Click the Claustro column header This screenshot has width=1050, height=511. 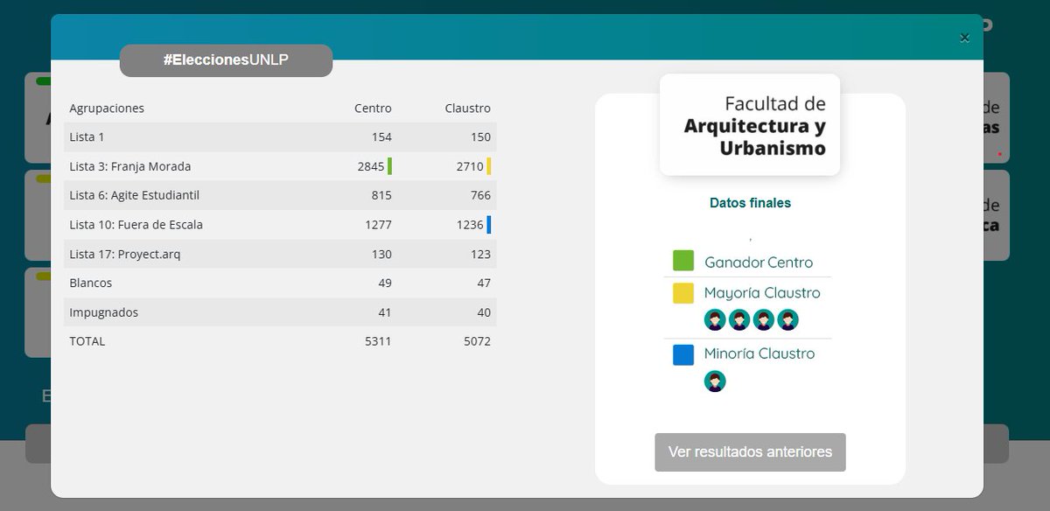467,108
